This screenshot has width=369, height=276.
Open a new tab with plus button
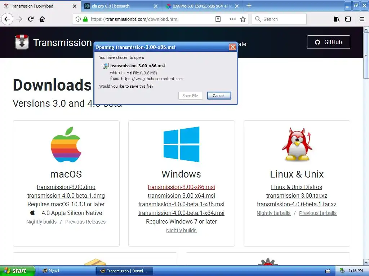(x=249, y=6)
